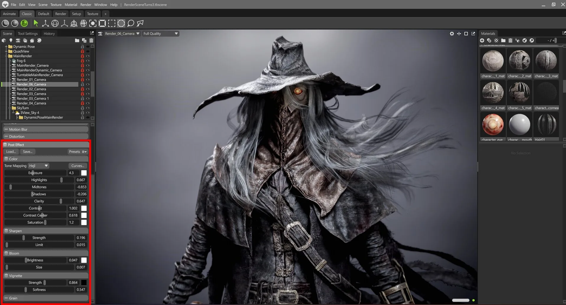This screenshot has width=566, height=305.
Task: Toggle lock on Dynamic Pose folder
Action: (82, 47)
